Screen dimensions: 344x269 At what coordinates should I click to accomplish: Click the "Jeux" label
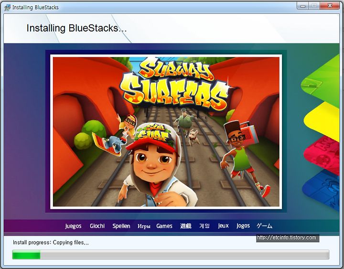pos(223,226)
